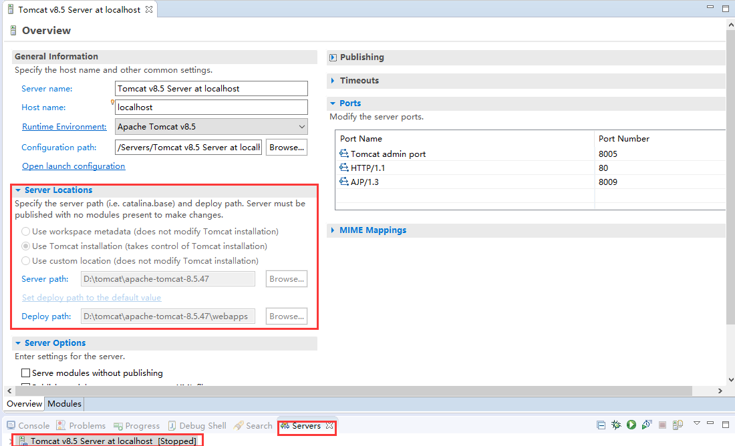Enable Serve modules without publishing
This screenshot has width=735, height=446.
pyautogui.click(x=26, y=373)
